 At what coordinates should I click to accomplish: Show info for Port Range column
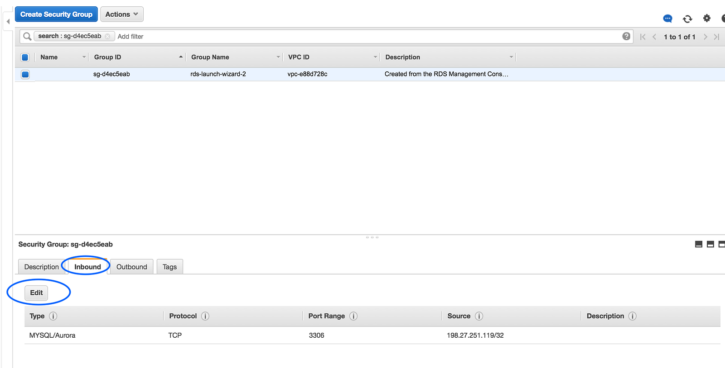(x=353, y=316)
